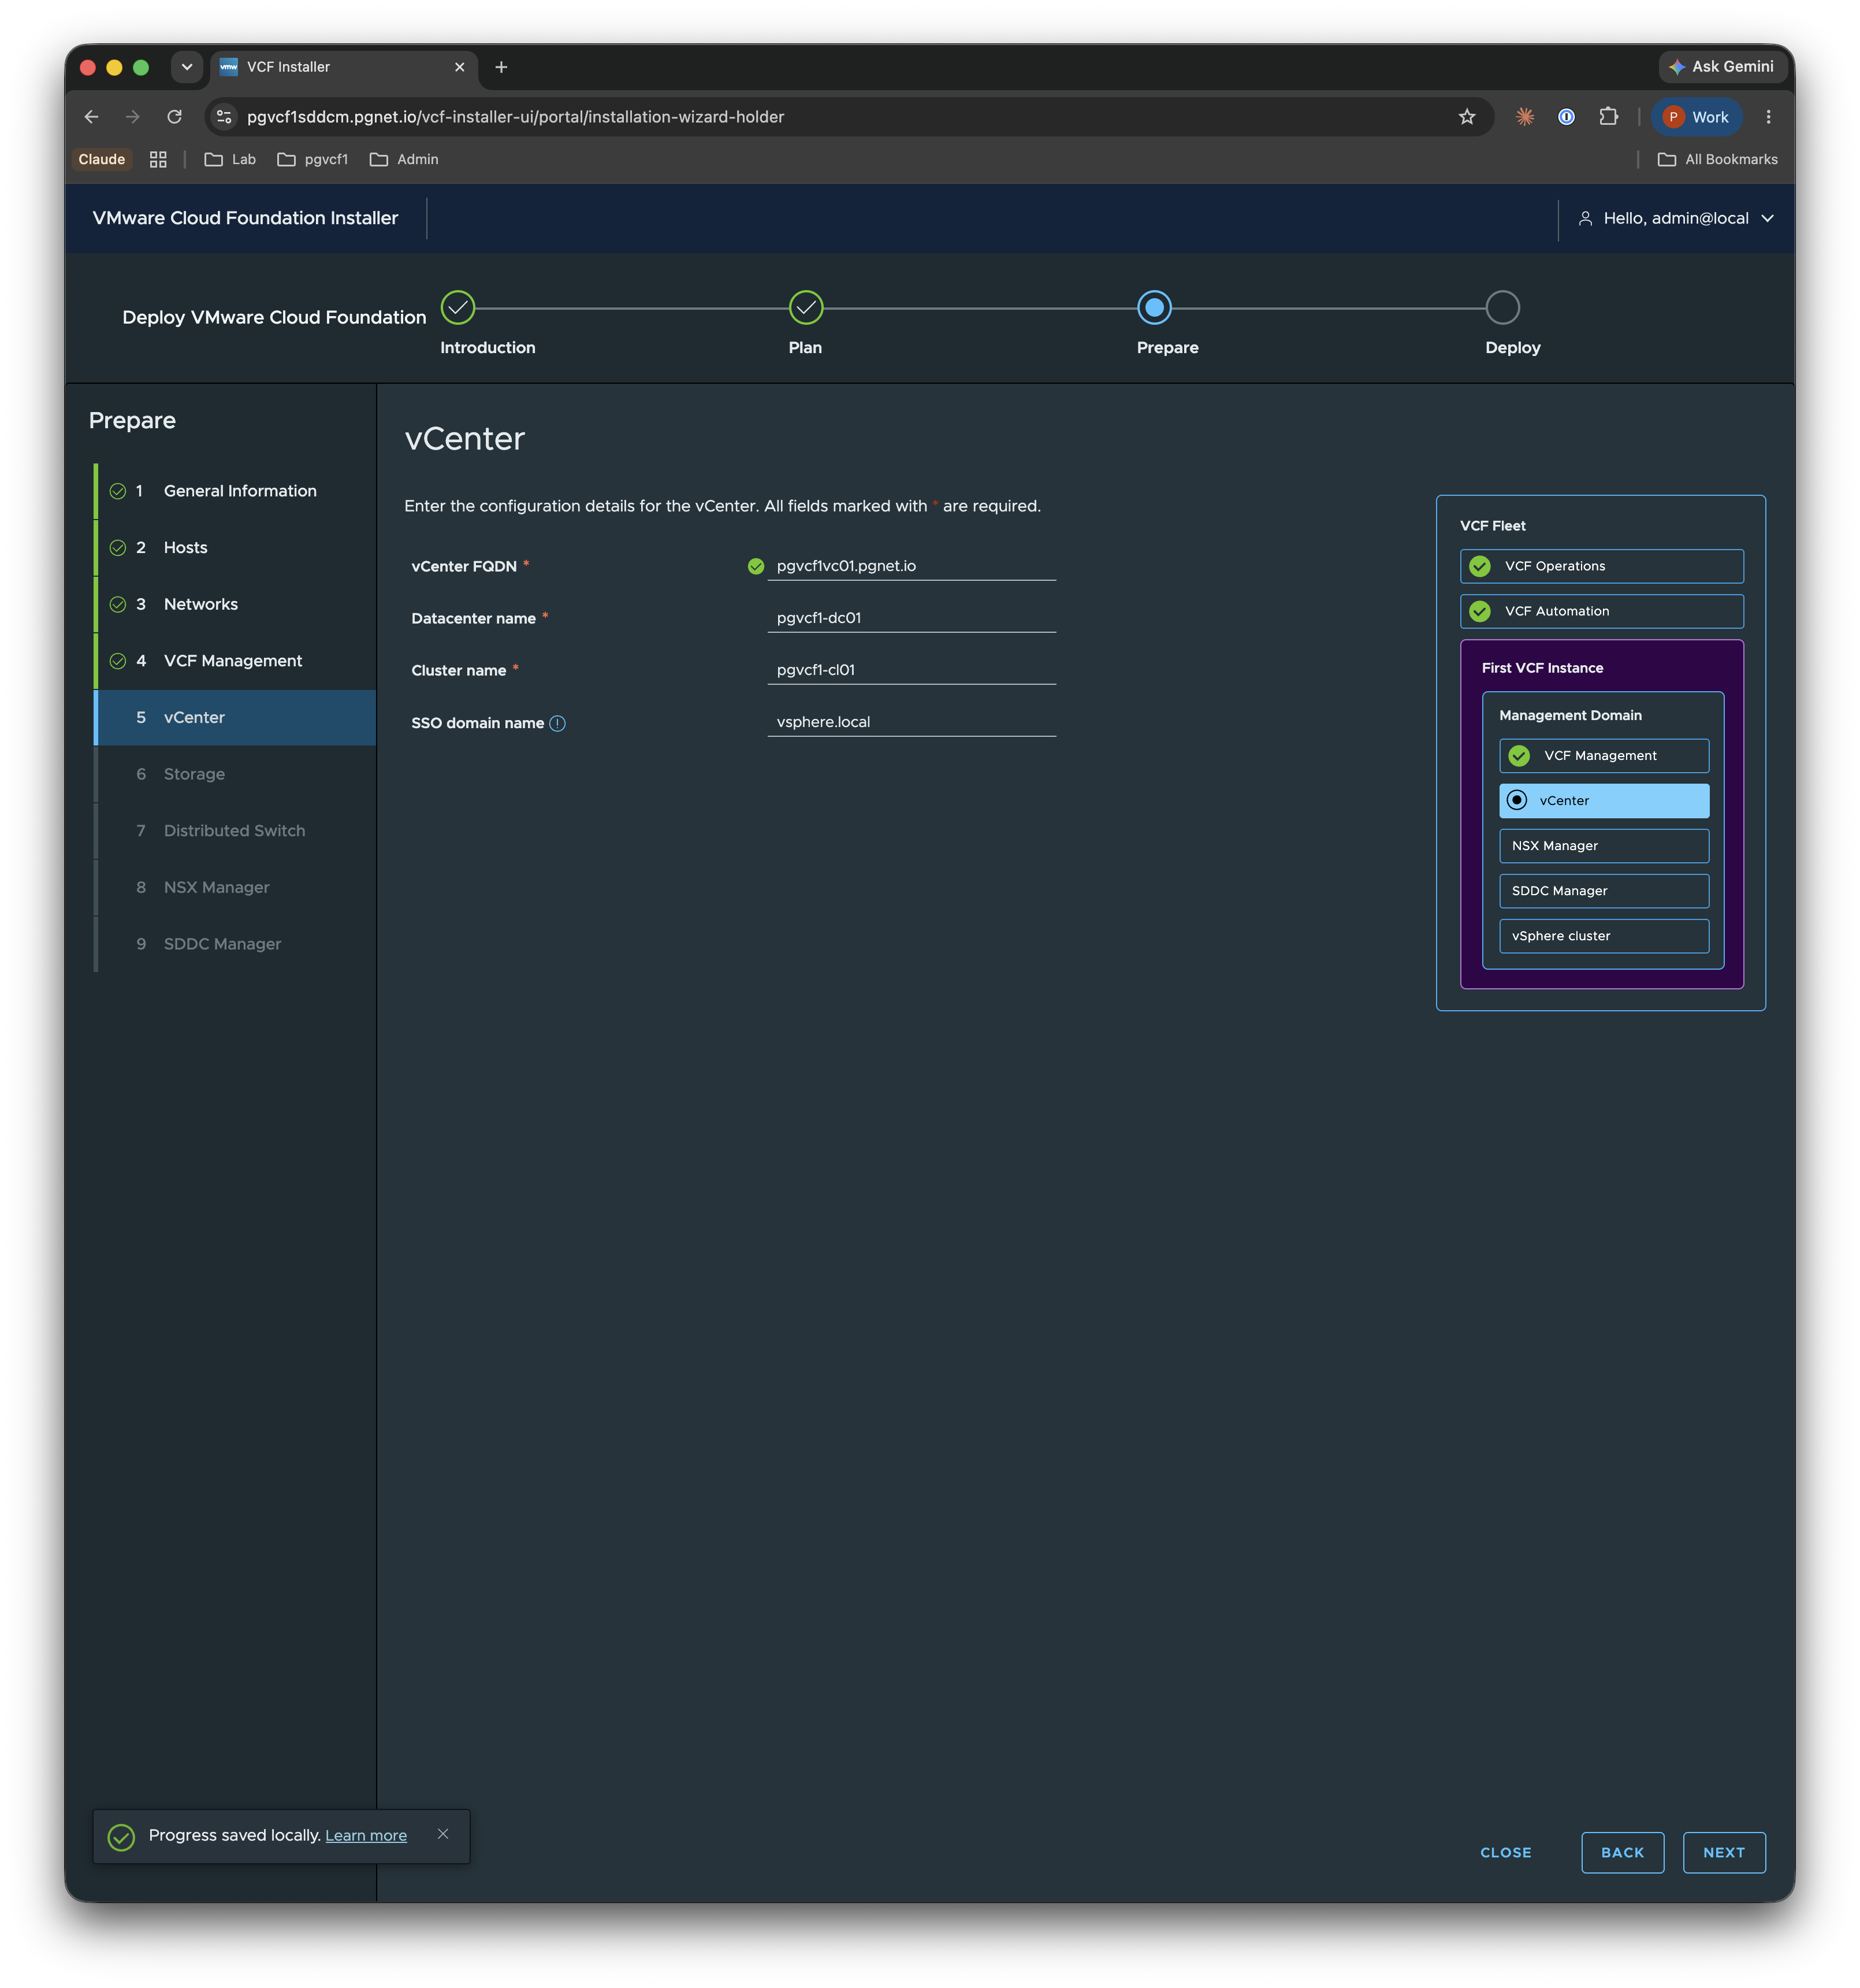Viewport: 1860px width, 1988px height.
Task: Click the browser address bar URL
Action: [516, 117]
